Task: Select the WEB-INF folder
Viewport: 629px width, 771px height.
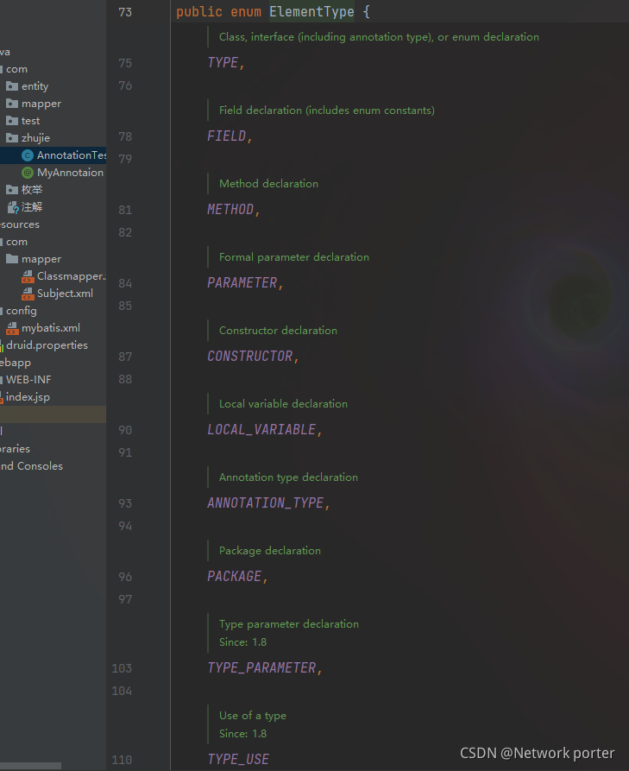Action: 28,380
